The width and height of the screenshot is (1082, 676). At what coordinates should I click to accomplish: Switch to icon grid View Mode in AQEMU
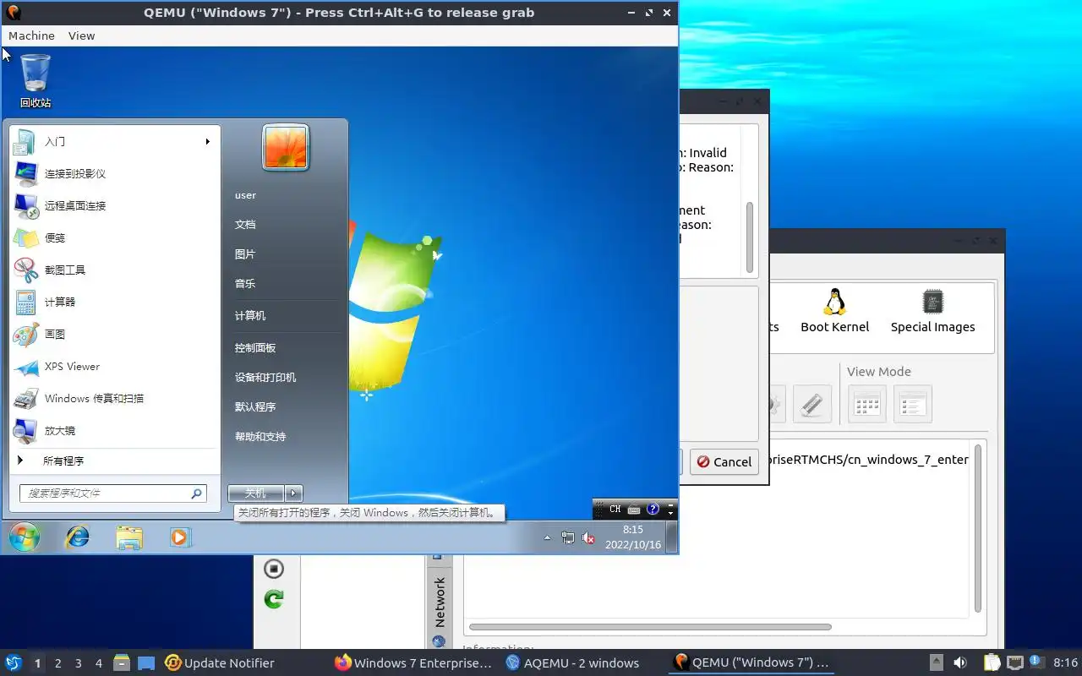[x=867, y=404]
